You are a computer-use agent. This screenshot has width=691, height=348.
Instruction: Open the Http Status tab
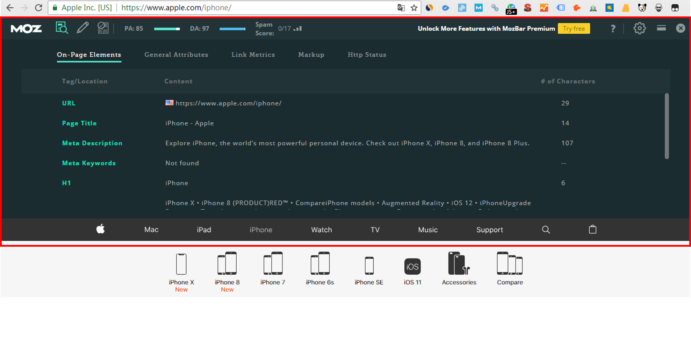pos(367,55)
